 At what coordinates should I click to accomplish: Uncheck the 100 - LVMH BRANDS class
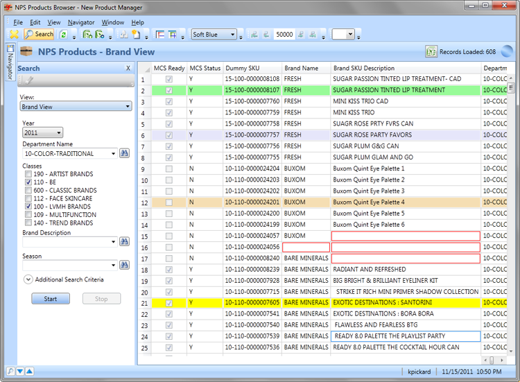pos(28,207)
